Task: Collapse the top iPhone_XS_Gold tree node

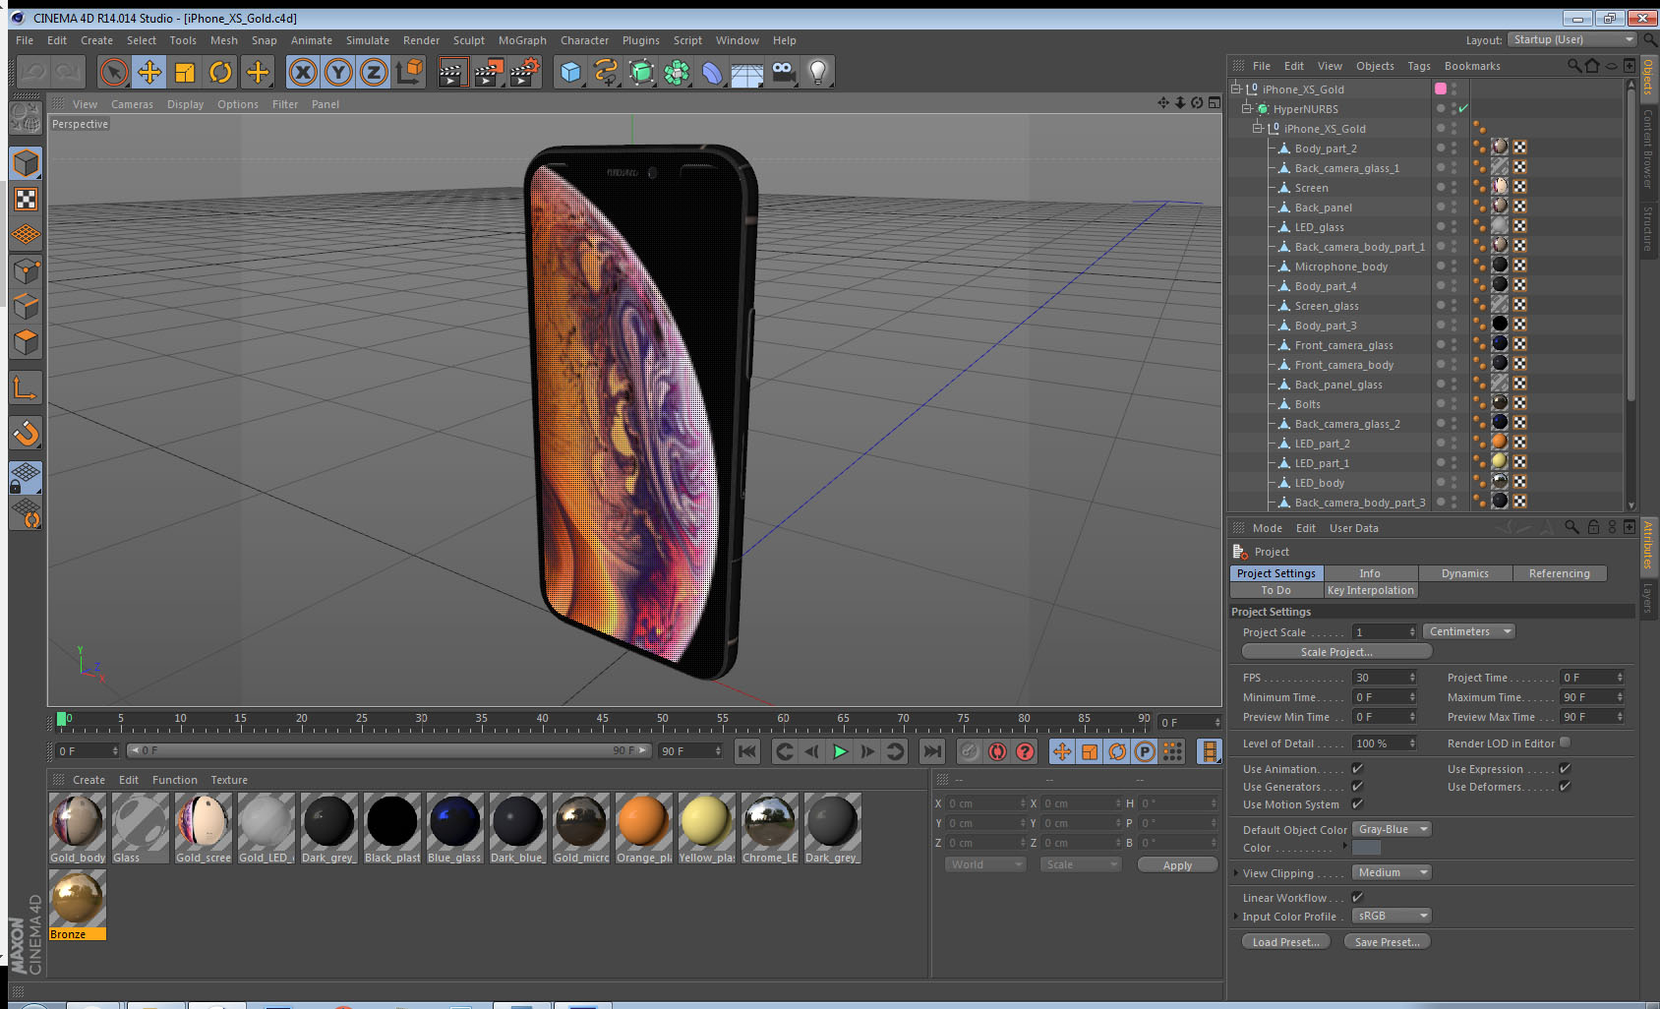Action: [x=1236, y=89]
